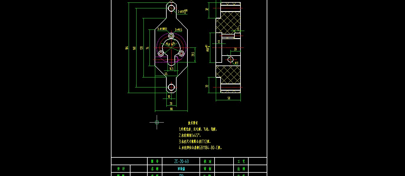This screenshot has width=405, height=176.
Task: Select the "技术要求" heading text
Action: pos(193,123)
